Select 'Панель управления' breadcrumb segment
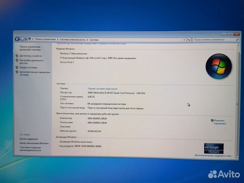The width and height of the screenshot is (244, 183). click(45, 39)
